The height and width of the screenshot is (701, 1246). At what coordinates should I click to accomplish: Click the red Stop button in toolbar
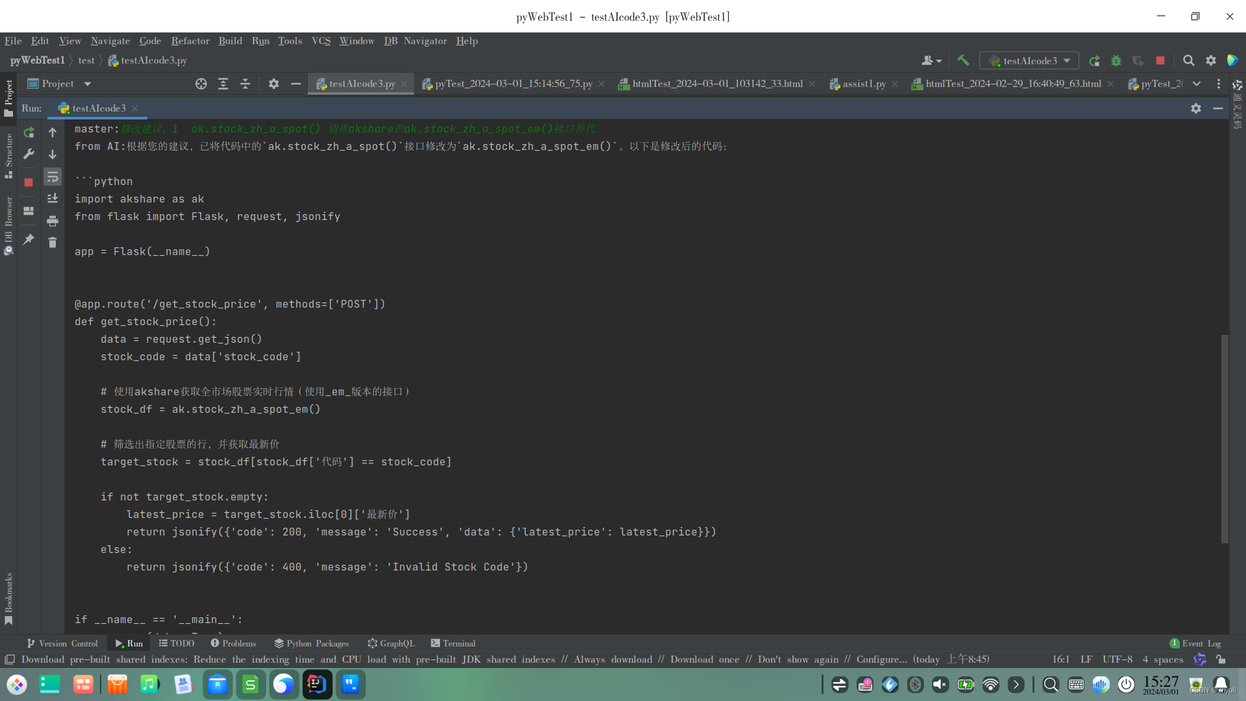click(x=1160, y=60)
